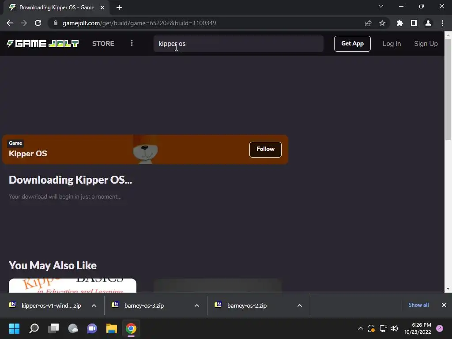Viewport: 452px width, 339px height.
Task: Click the Sign Up link
Action: (426, 44)
